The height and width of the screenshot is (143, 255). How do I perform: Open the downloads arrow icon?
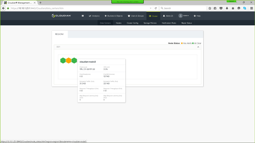227,8
